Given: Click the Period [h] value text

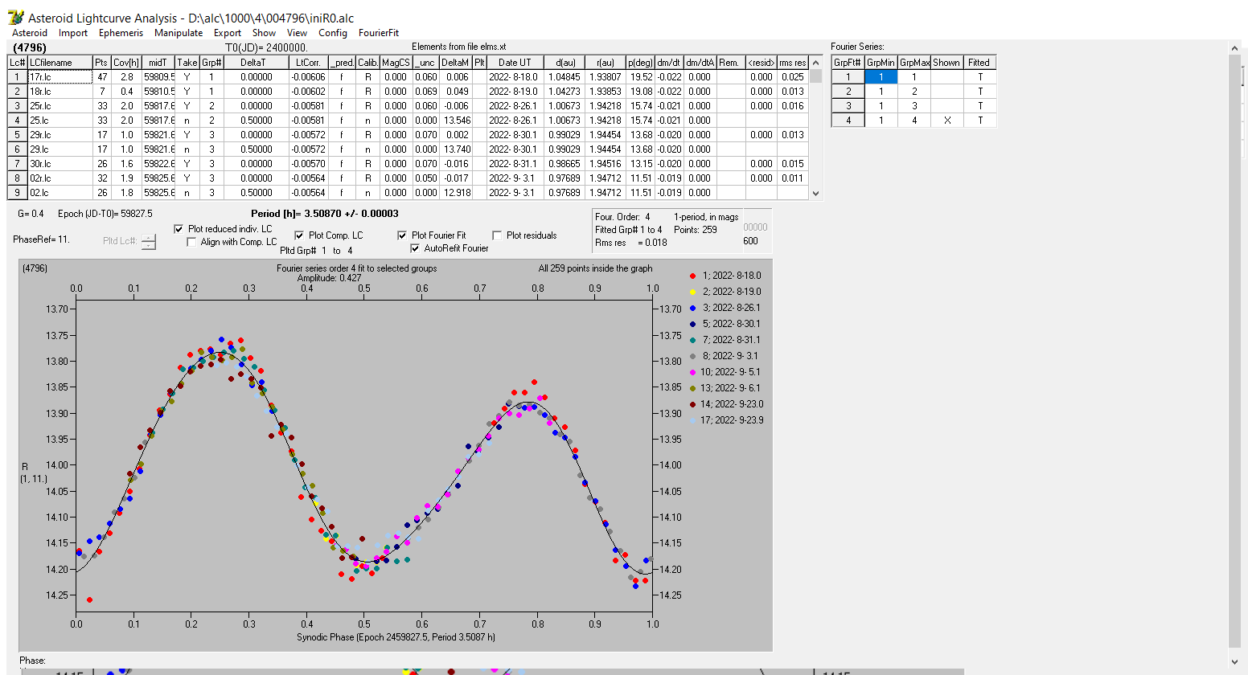Looking at the screenshot, I should point(324,214).
